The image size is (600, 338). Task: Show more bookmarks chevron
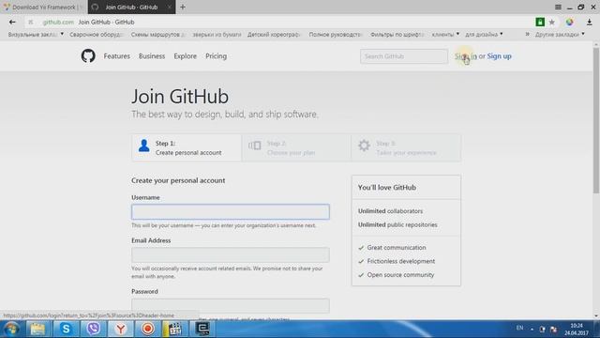click(x=527, y=34)
